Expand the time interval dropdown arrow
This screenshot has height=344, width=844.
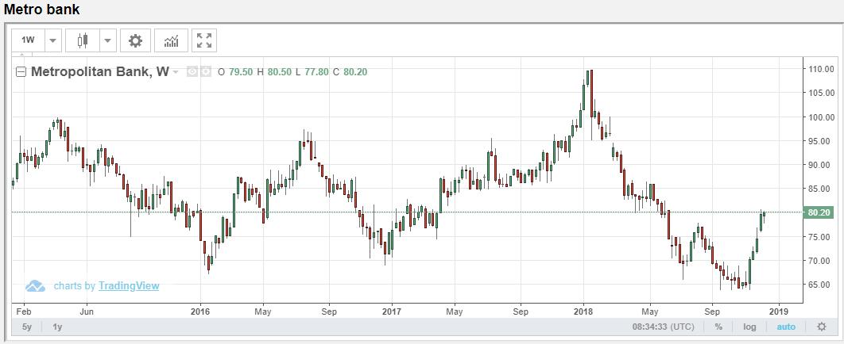[x=52, y=40]
